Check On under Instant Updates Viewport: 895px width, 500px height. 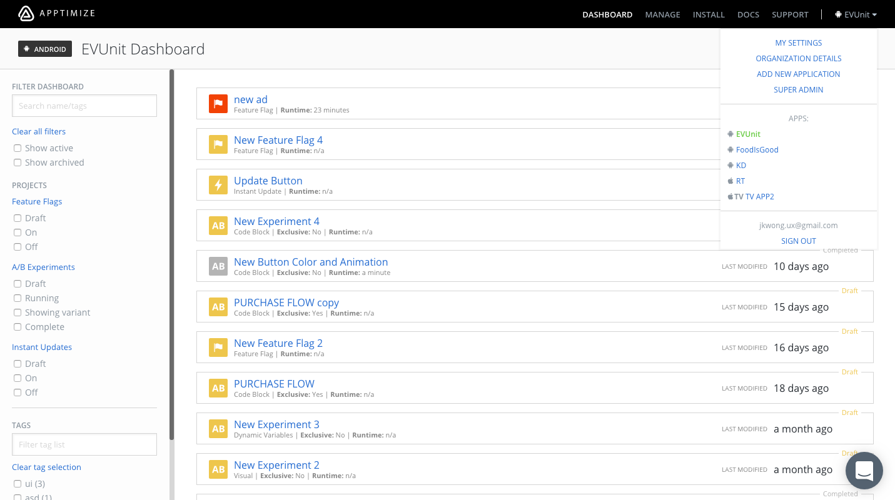coord(18,378)
